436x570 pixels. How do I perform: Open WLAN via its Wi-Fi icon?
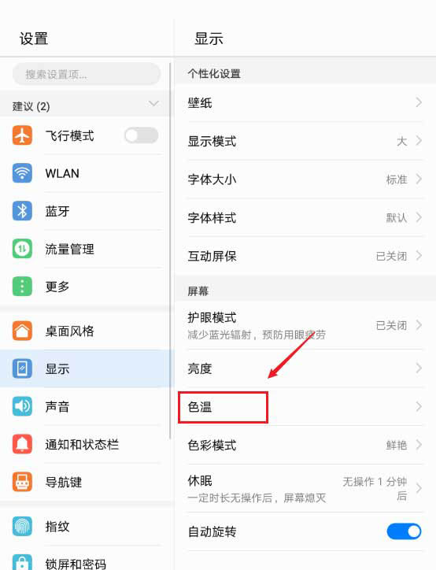click(x=22, y=173)
